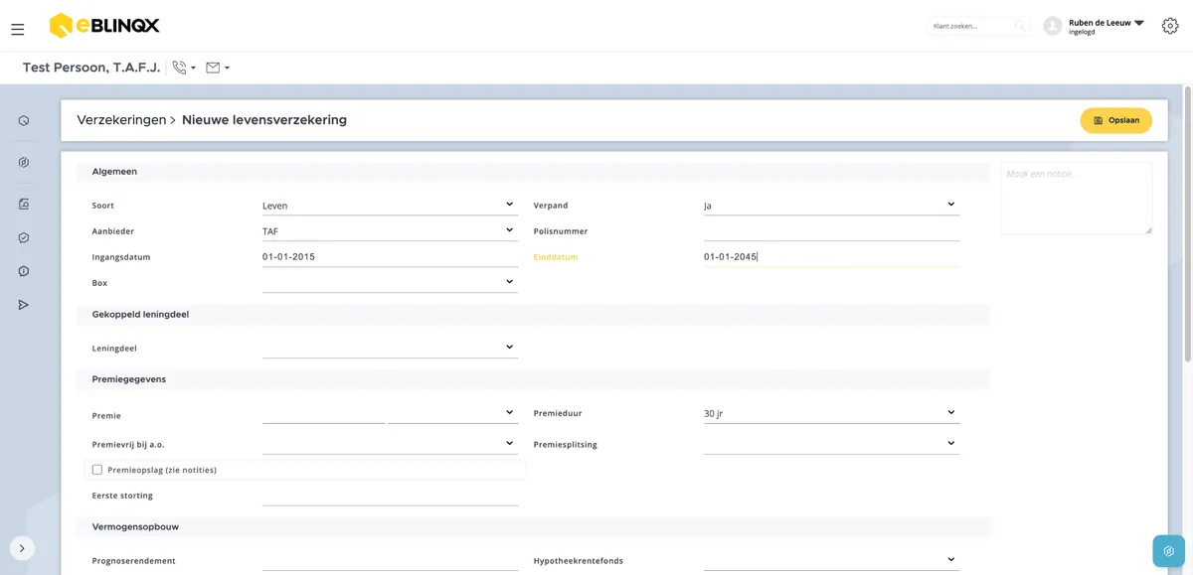Expand the Hypotheekrentefonds dropdown
1193x575 pixels.
(x=831, y=561)
